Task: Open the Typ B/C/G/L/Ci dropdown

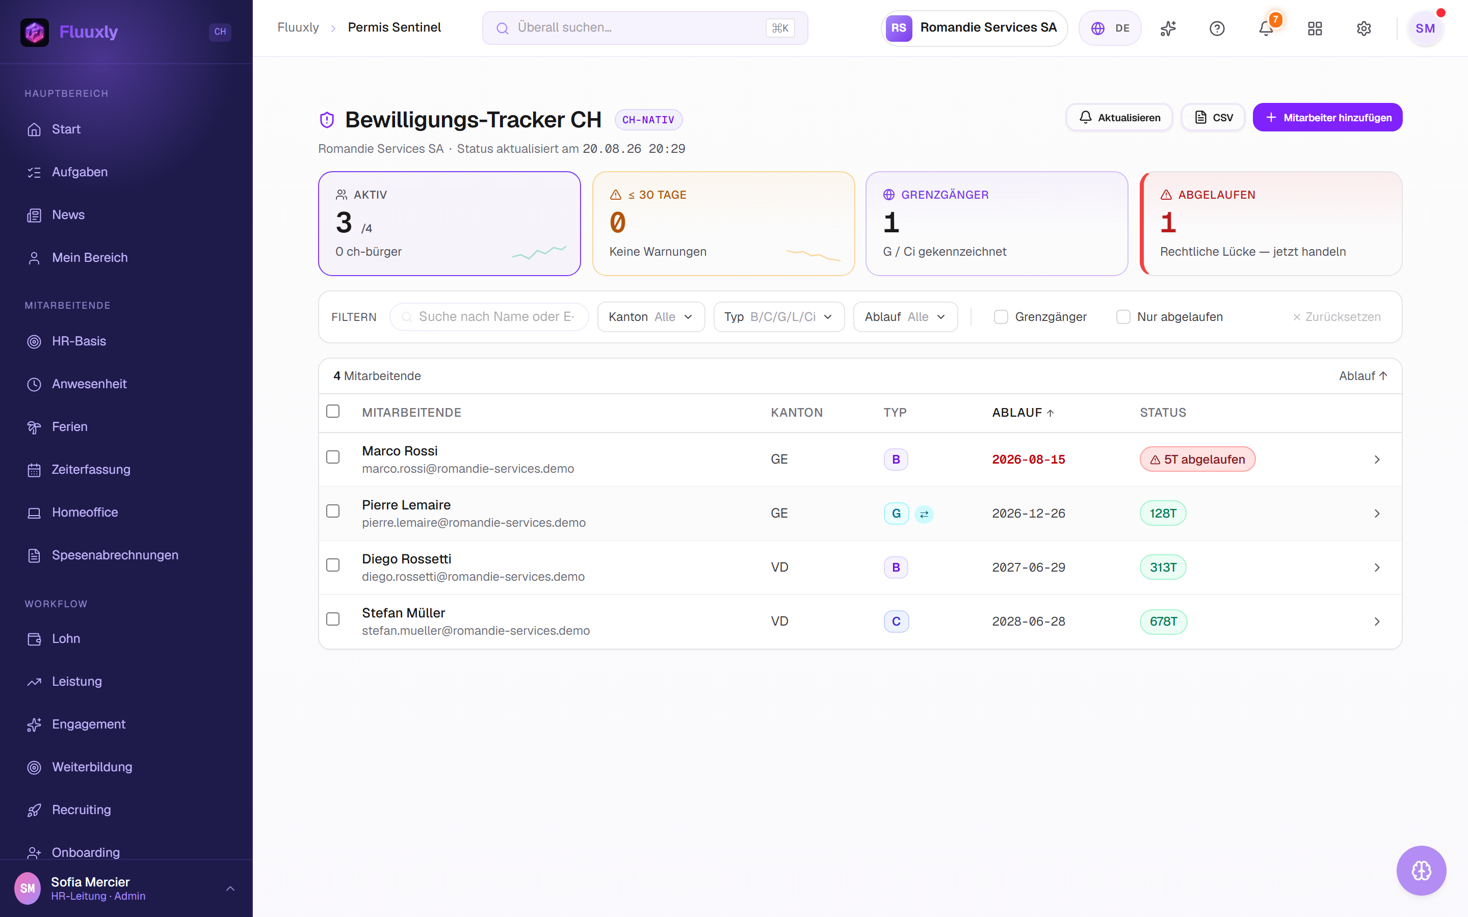Action: 779,316
